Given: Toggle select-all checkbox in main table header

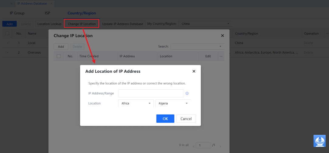Looking at the screenshot, I should pos(7,34).
